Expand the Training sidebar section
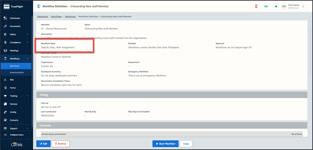Image resolution: width=313 pixels, height=150 pixels. click(x=27, y=96)
